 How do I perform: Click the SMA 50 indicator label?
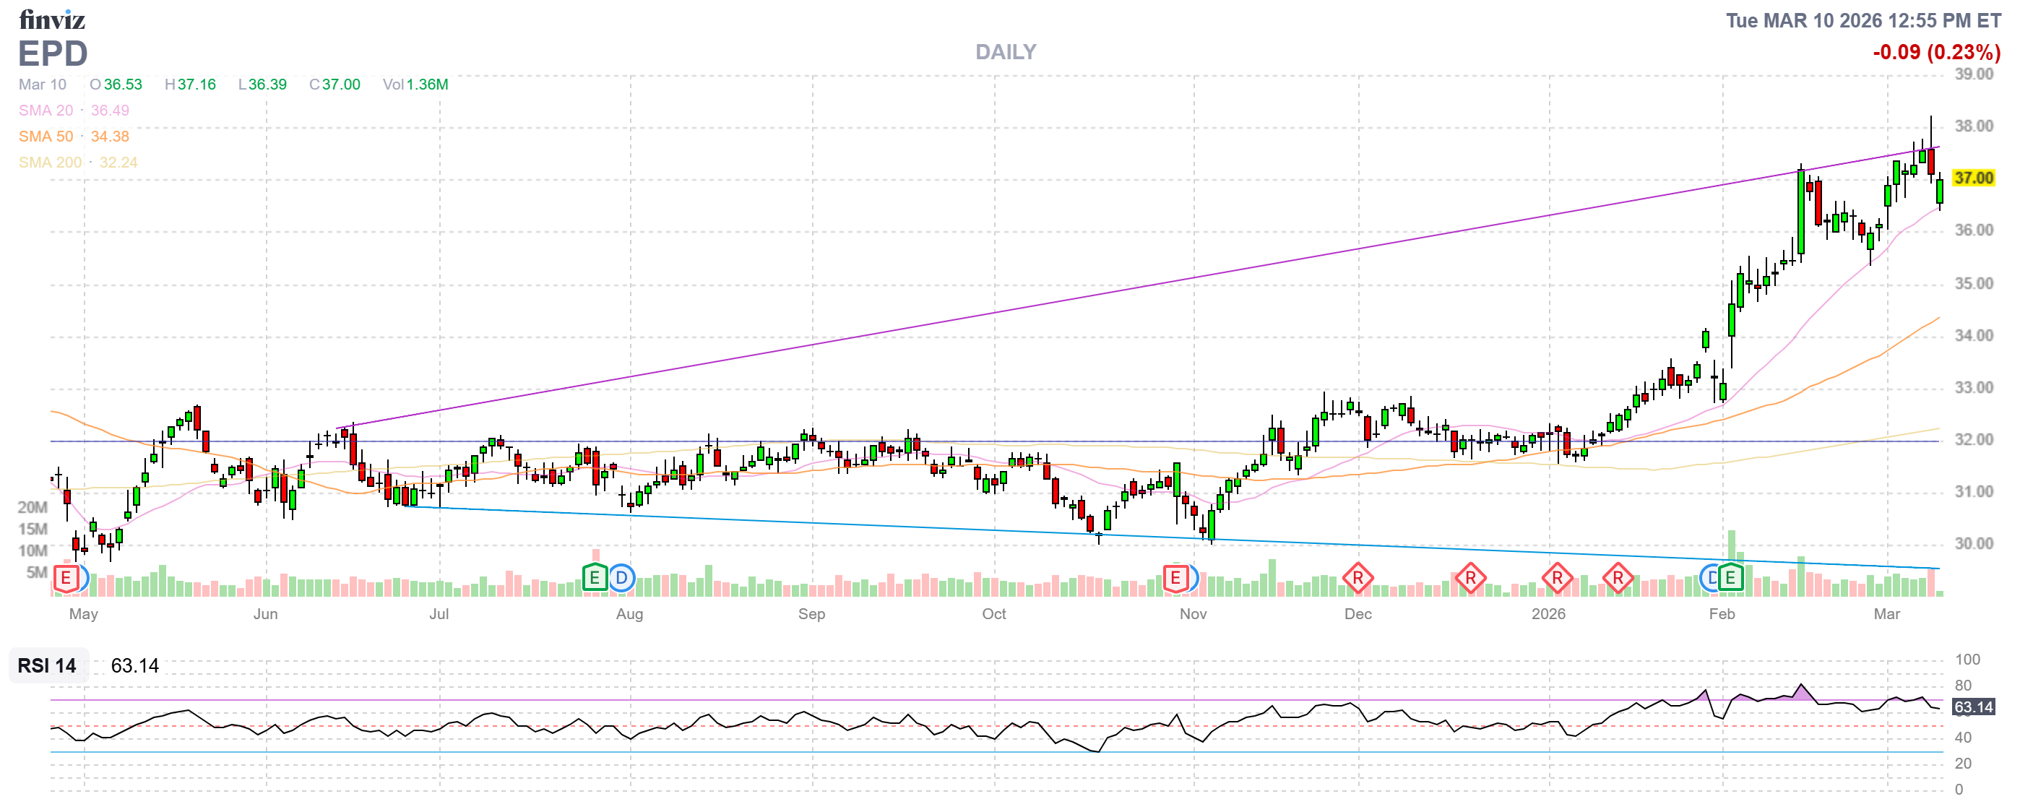click(46, 137)
